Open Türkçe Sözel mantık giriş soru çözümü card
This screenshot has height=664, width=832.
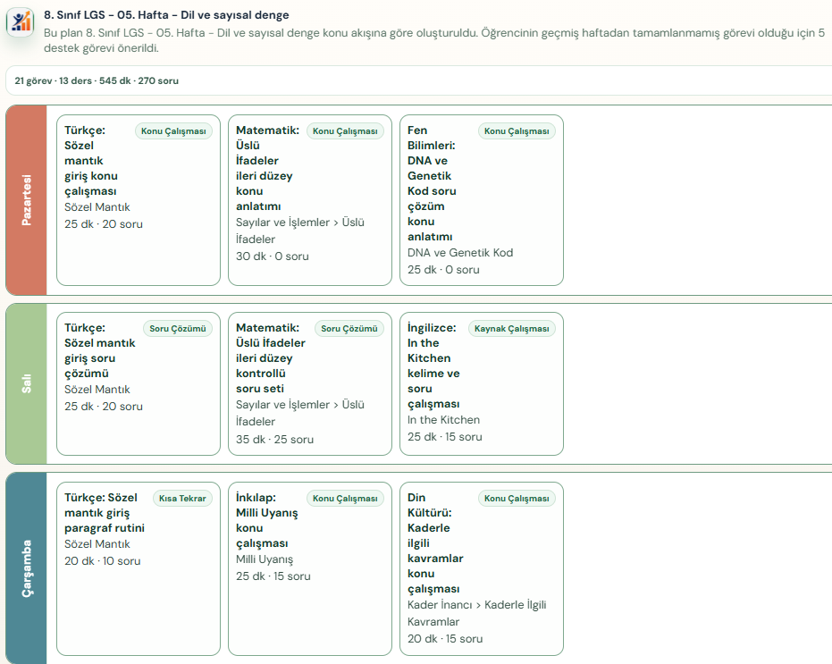click(x=139, y=383)
